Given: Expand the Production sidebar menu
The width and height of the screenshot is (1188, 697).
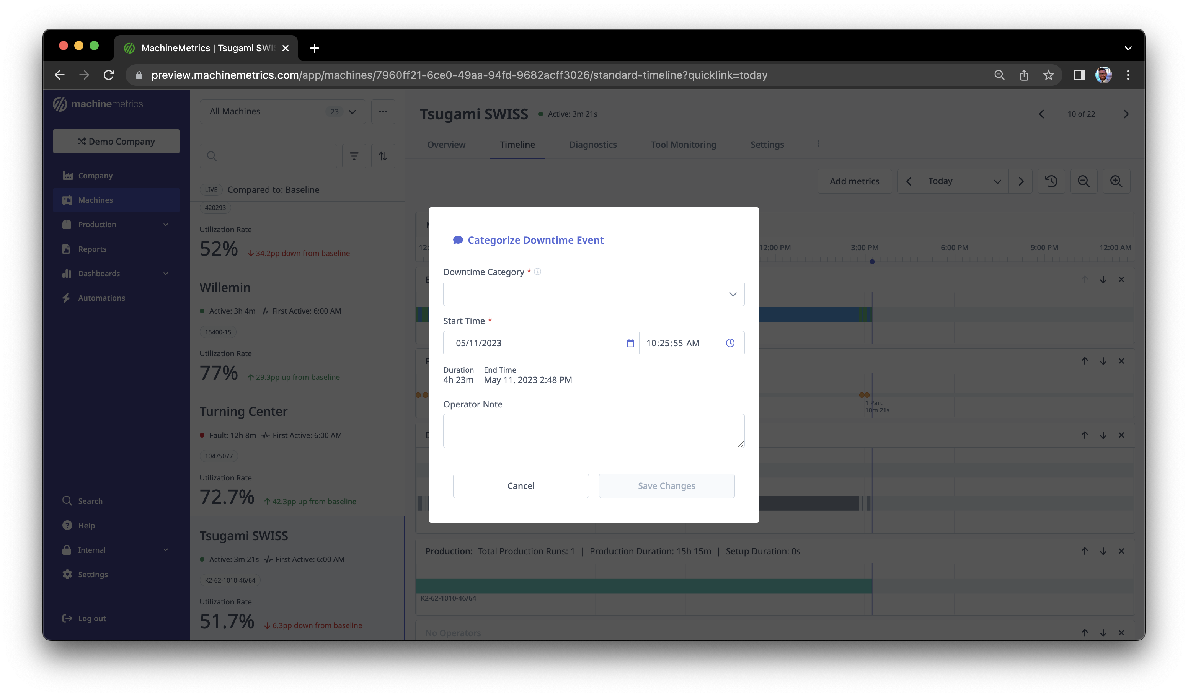Looking at the screenshot, I should pyautogui.click(x=116, y=224).
